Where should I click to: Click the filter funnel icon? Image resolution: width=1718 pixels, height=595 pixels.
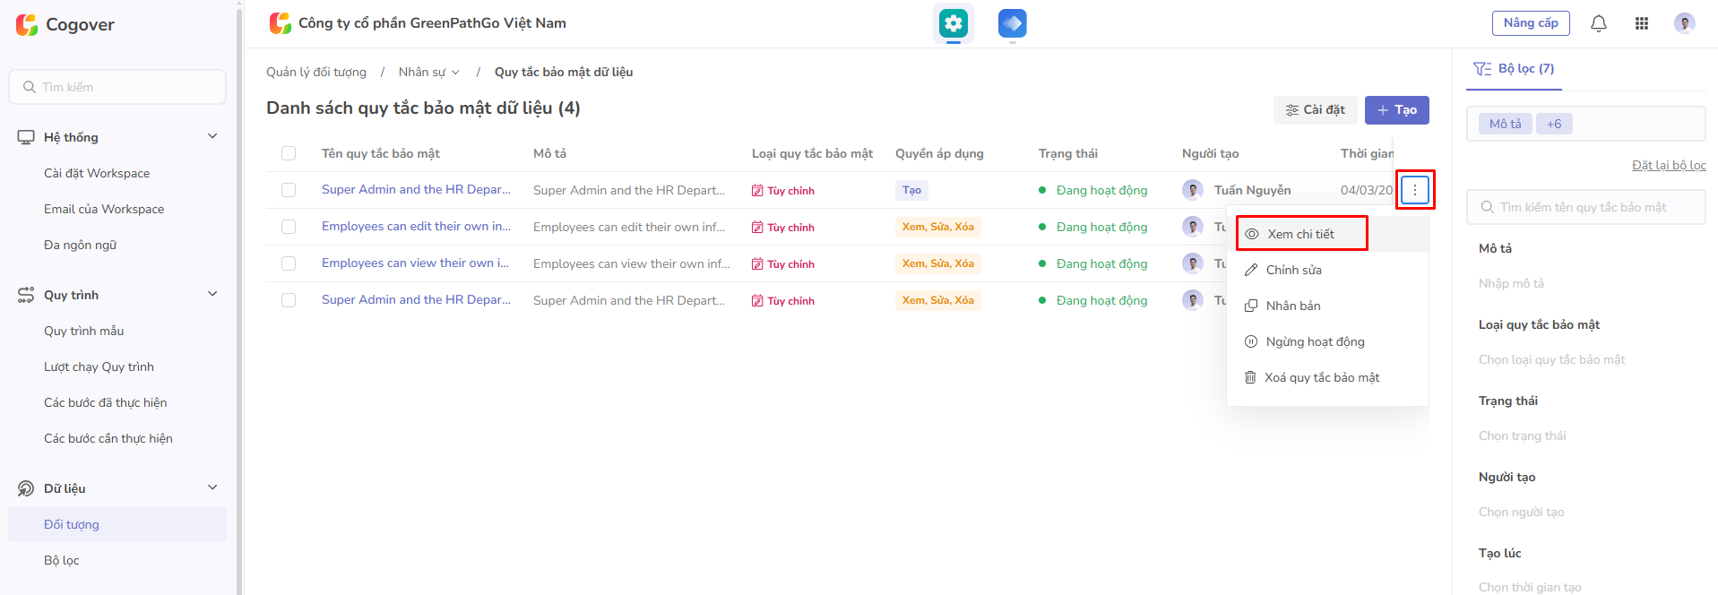[1483, 69]
